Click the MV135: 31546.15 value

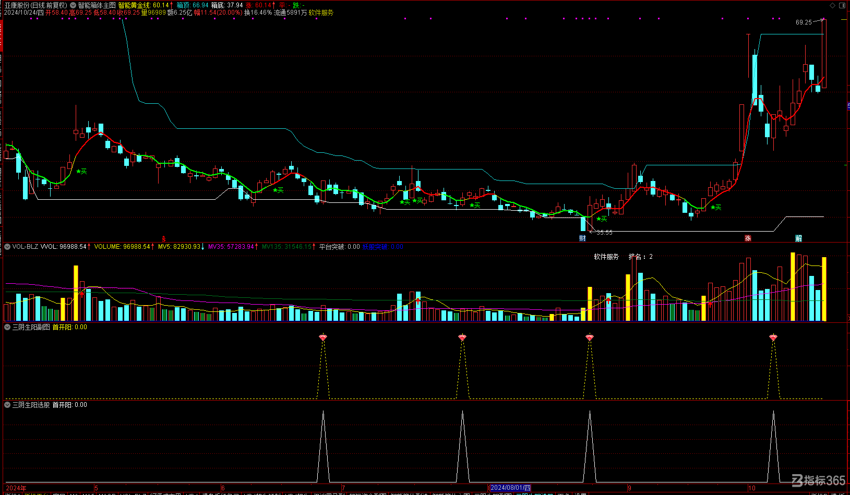286,247
